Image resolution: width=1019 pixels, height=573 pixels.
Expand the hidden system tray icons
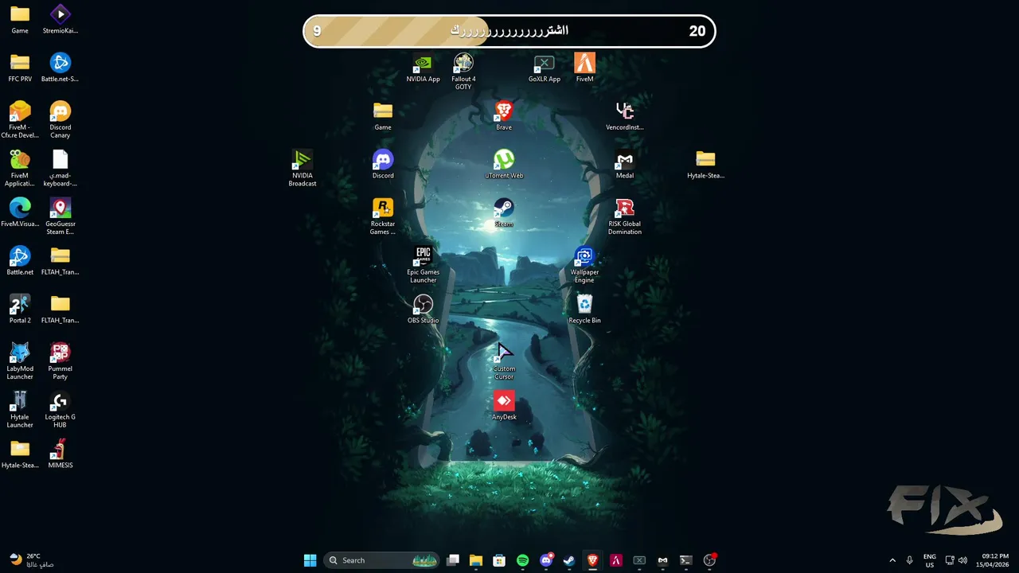tap(892, 560)
